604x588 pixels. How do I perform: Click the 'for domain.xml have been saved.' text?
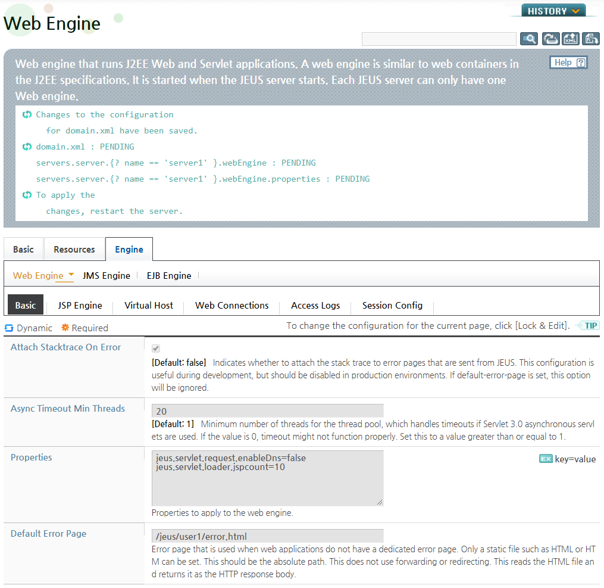pyautogui.click(x=122, y=130)
